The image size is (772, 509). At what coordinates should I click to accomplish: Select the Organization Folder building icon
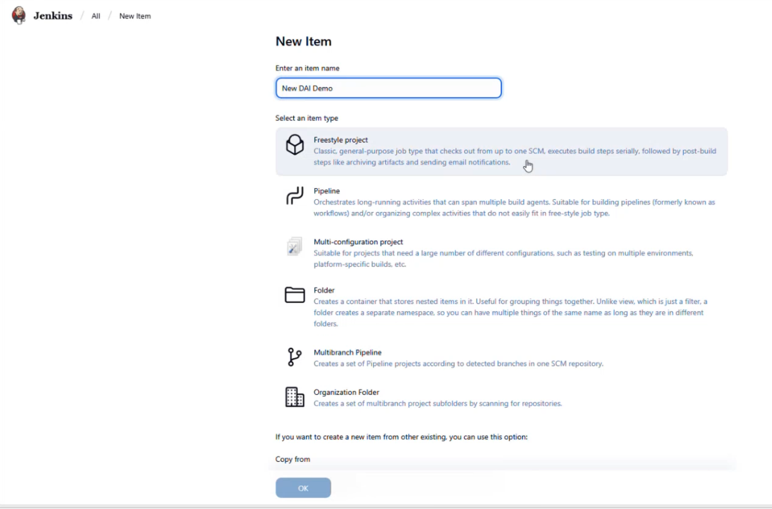click(x=295, y=397)
